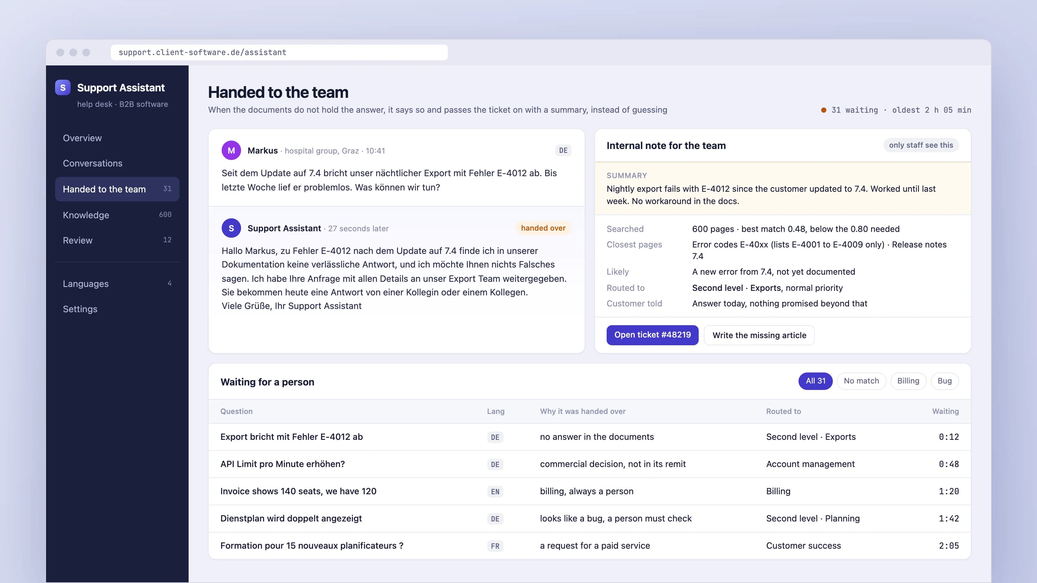Click Write the missing article button

[x=759, y=335]
